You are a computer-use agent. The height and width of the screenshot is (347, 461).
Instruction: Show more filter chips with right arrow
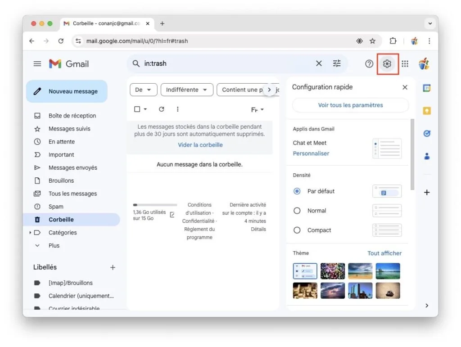coord(269,90)
